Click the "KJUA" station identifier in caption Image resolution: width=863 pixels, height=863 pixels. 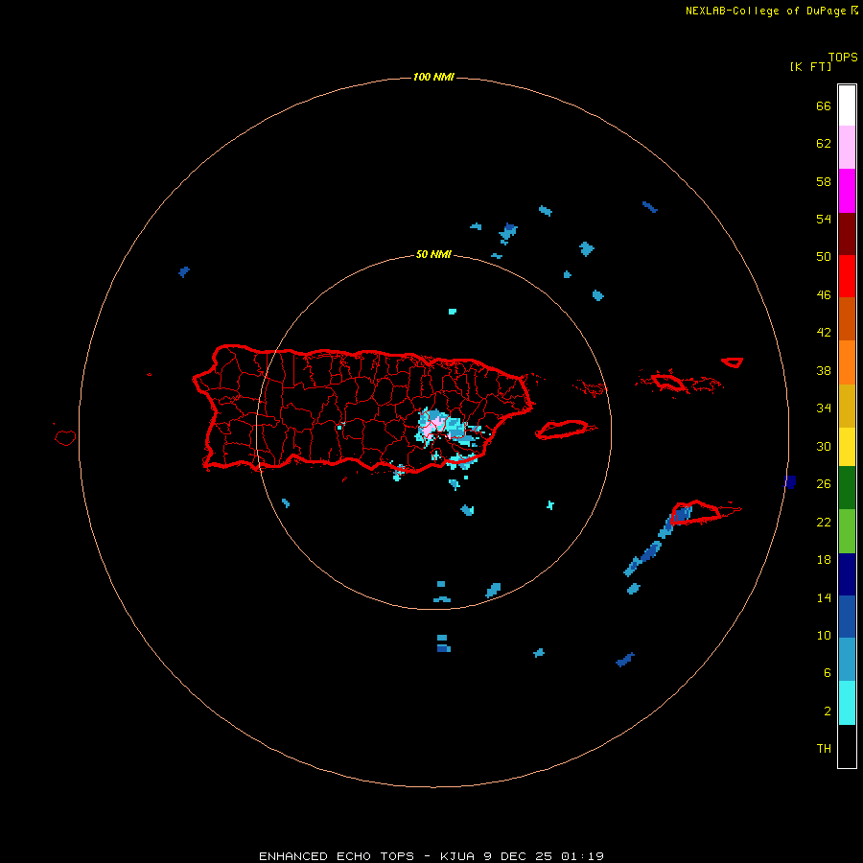(456, 856)
